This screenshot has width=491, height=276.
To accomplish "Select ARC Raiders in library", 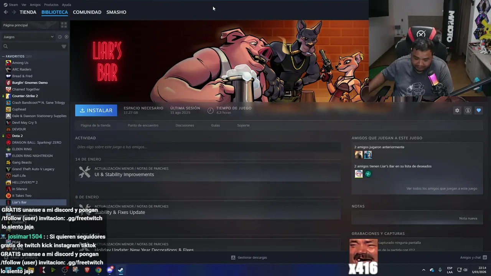I will (x=21, y=69).
